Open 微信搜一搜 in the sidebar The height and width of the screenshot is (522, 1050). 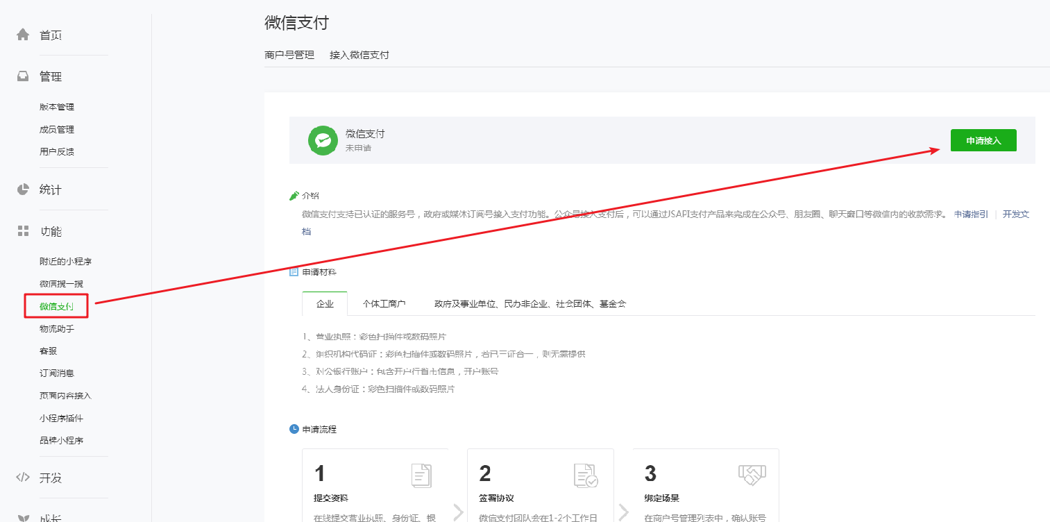(x=61, y=284)
